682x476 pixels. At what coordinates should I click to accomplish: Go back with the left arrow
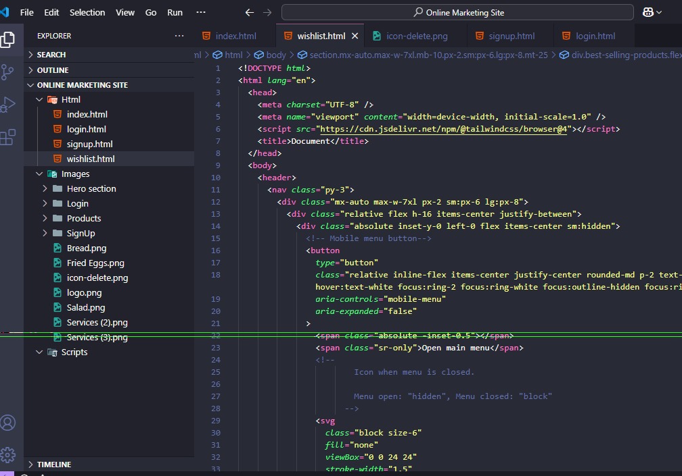pyautogui.click(x=249, y=13)
